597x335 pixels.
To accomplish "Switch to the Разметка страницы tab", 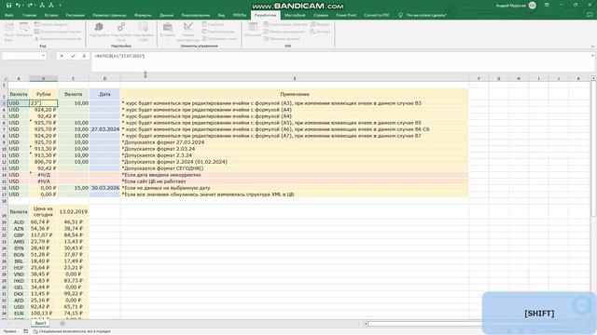I will 110,15.
